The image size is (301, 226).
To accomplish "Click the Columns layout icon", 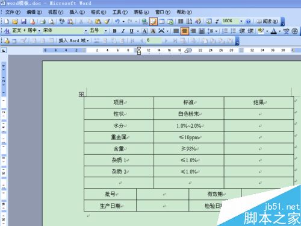I will [x=181, y=21].
